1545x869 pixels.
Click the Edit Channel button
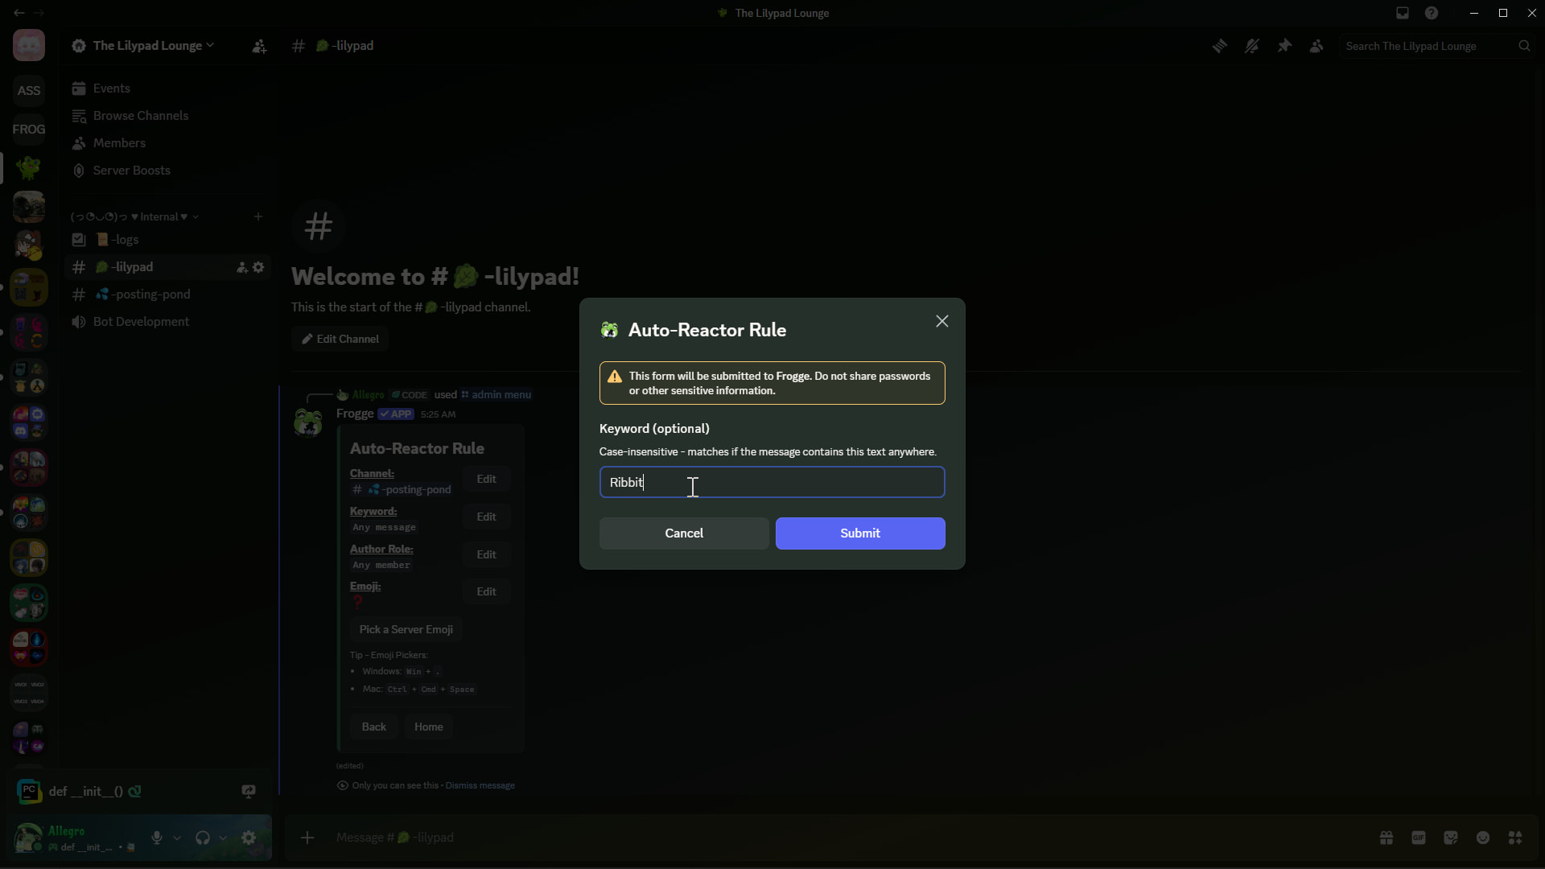(x=340, y=339)
